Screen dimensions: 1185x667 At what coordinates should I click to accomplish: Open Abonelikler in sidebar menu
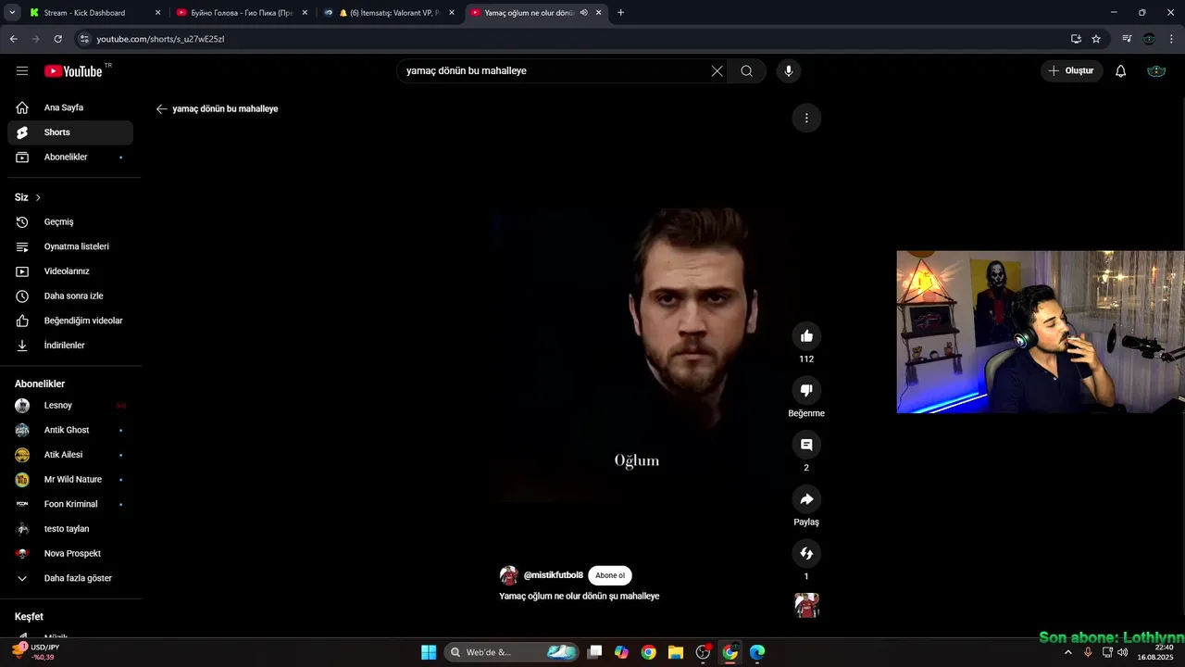(x=70, y=157)
